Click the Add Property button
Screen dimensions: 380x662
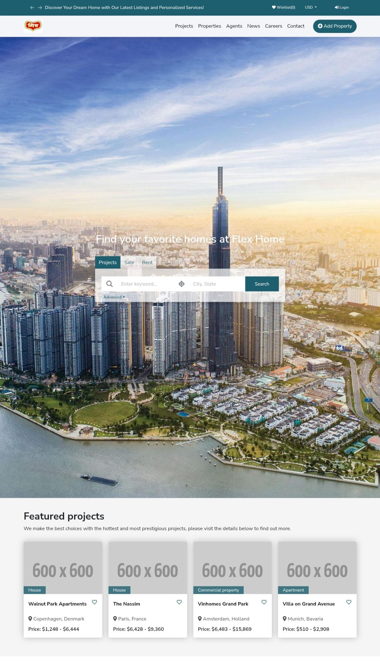(x=335, y=26)
